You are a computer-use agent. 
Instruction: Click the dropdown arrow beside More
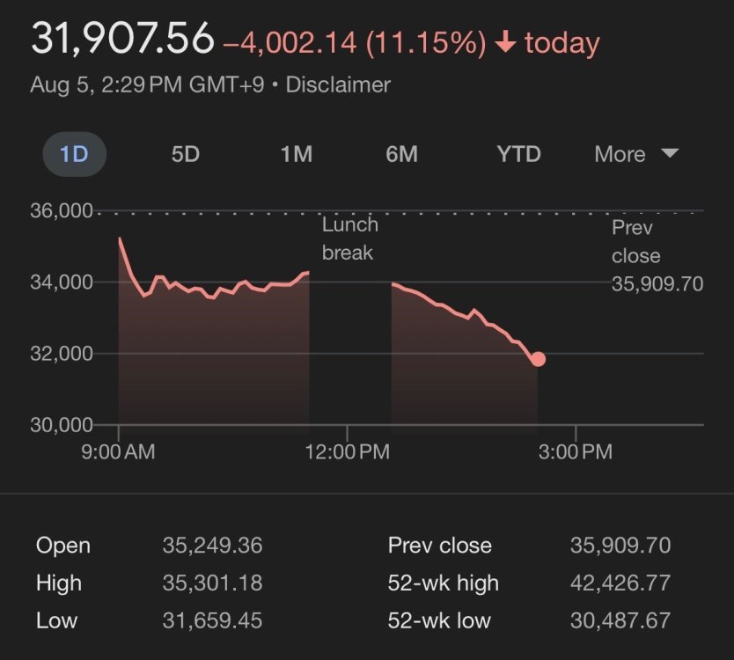pos(670,154)
